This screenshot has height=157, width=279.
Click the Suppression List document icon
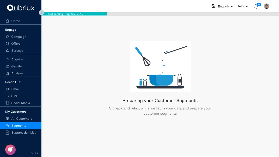[x=7, y=133]
